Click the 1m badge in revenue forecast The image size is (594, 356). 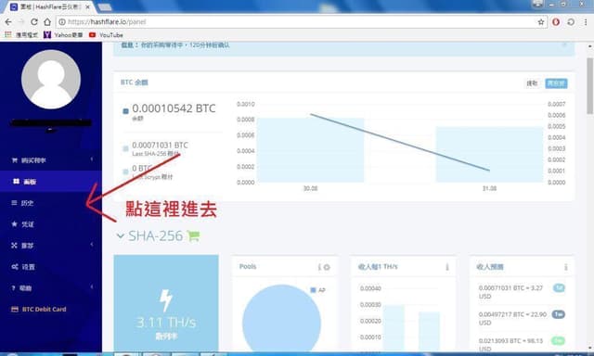point(559,340)
